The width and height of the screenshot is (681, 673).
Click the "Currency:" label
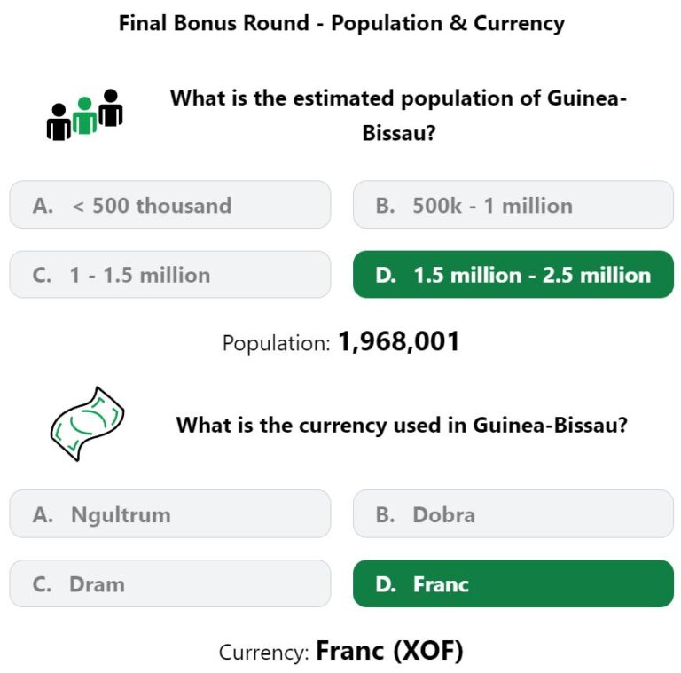(264, 652)
